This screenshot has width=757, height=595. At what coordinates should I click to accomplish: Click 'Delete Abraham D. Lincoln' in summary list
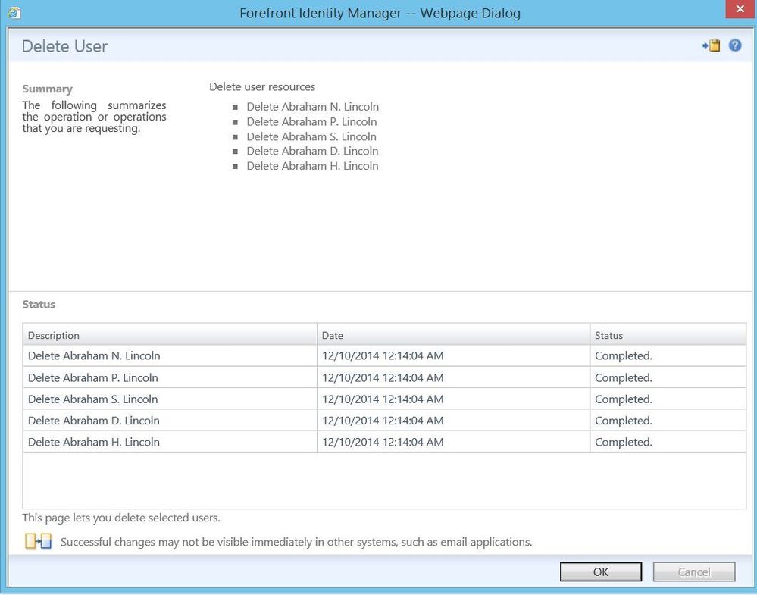point(312,151)
